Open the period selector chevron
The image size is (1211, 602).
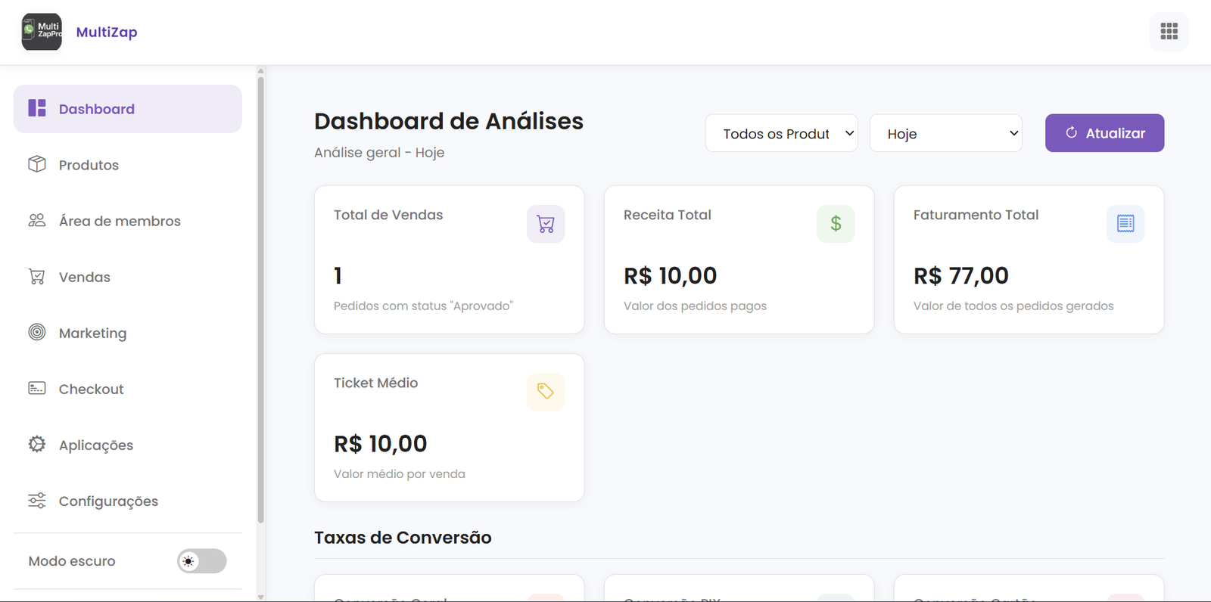point(1013,133)
